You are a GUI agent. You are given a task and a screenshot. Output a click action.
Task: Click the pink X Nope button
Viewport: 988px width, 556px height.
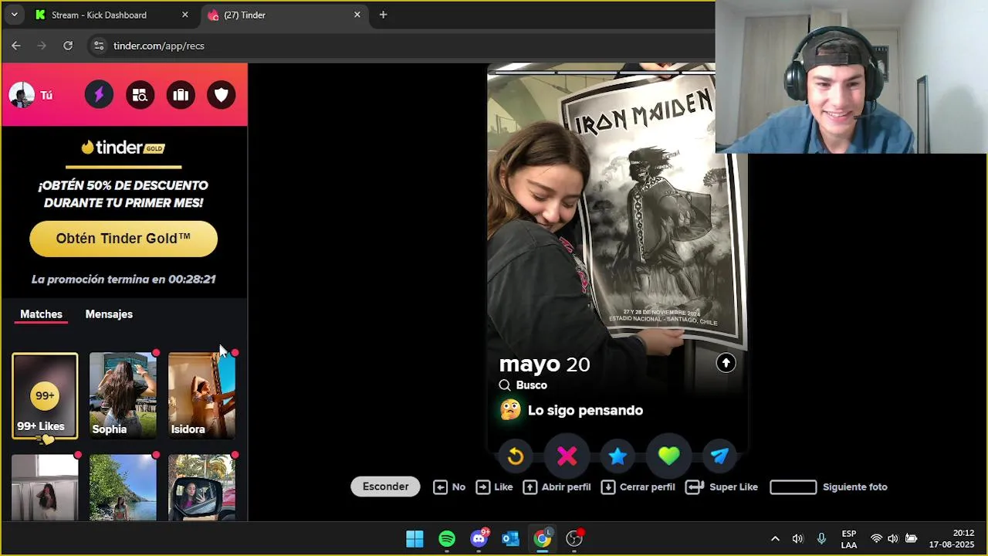pos(567,456)
